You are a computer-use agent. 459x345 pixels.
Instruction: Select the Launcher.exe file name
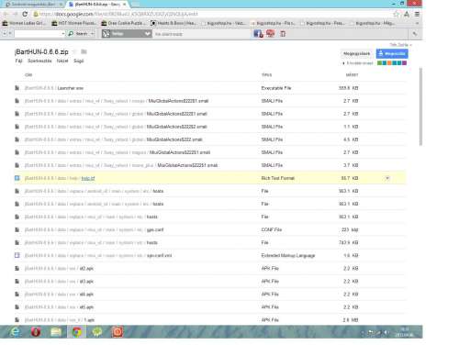coord(71,88)
